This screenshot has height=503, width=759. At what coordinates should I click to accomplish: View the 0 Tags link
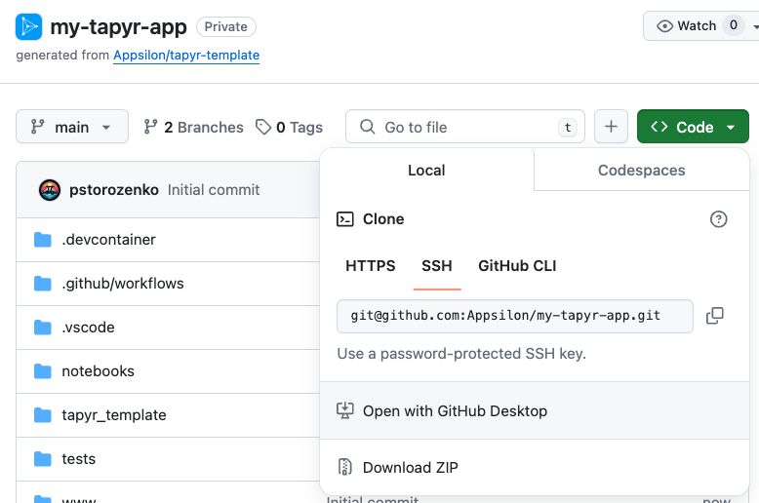pyautogui.click(x=289, y=127)
